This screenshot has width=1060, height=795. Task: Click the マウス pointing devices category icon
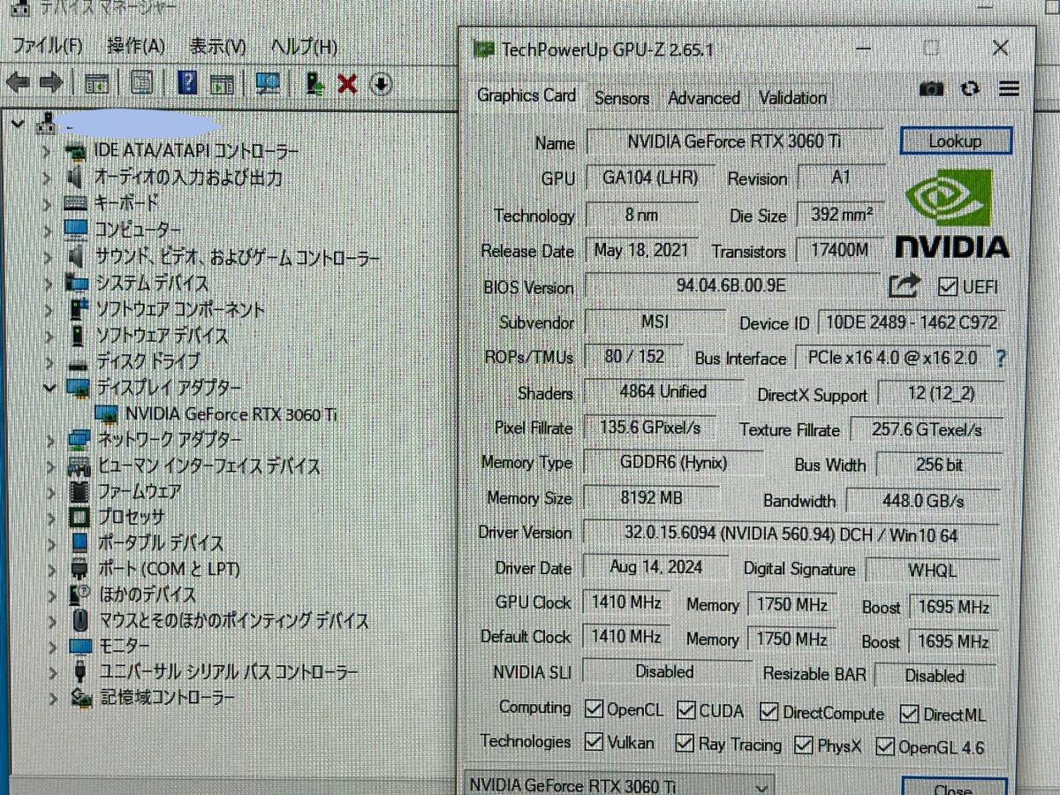coord(79,620)
